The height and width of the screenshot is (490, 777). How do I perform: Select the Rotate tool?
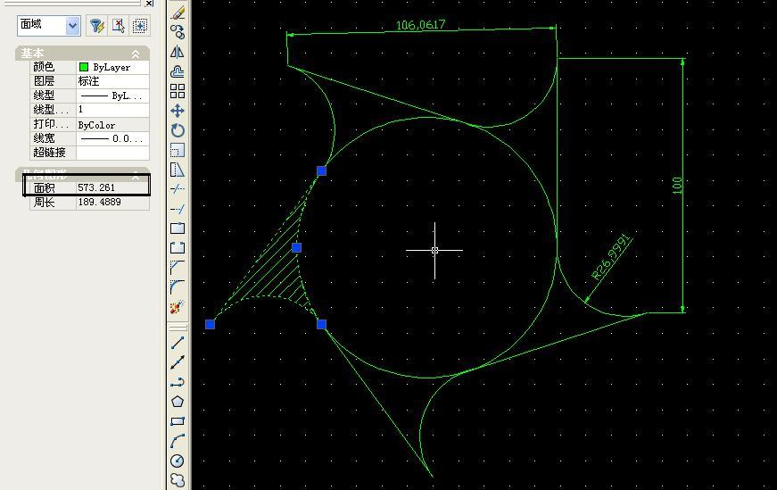coord(178,130)
